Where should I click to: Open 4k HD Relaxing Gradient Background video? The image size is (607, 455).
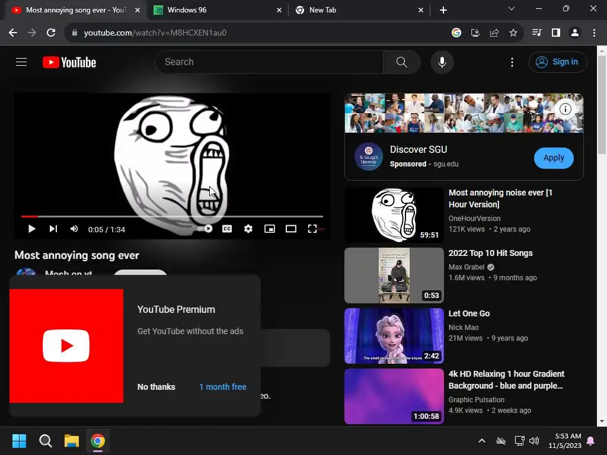click(506, 380)
